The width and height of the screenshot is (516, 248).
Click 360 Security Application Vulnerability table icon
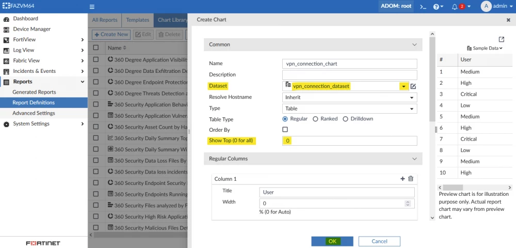[x=110, y=116]
